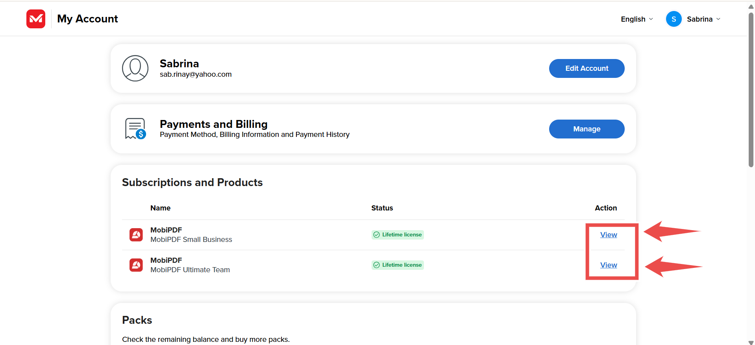Click the Lifetime license badge for Ultimate Team
Image resolution: width=755 pixels, height=345 pixels.
[x=398, y=265]
